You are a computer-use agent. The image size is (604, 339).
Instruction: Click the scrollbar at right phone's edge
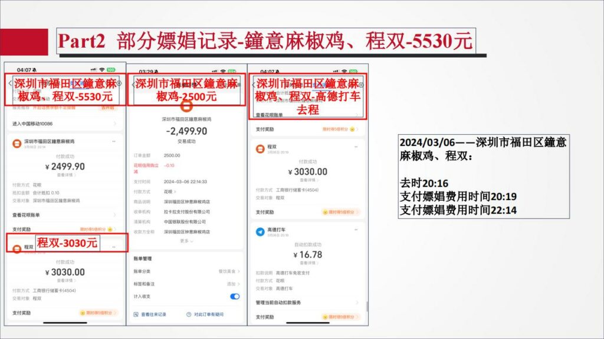point(367,306)
